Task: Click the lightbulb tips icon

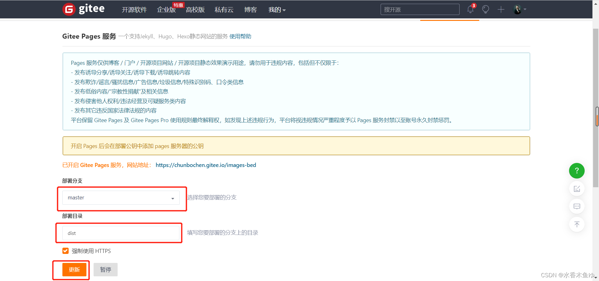Action: (485, 9)
